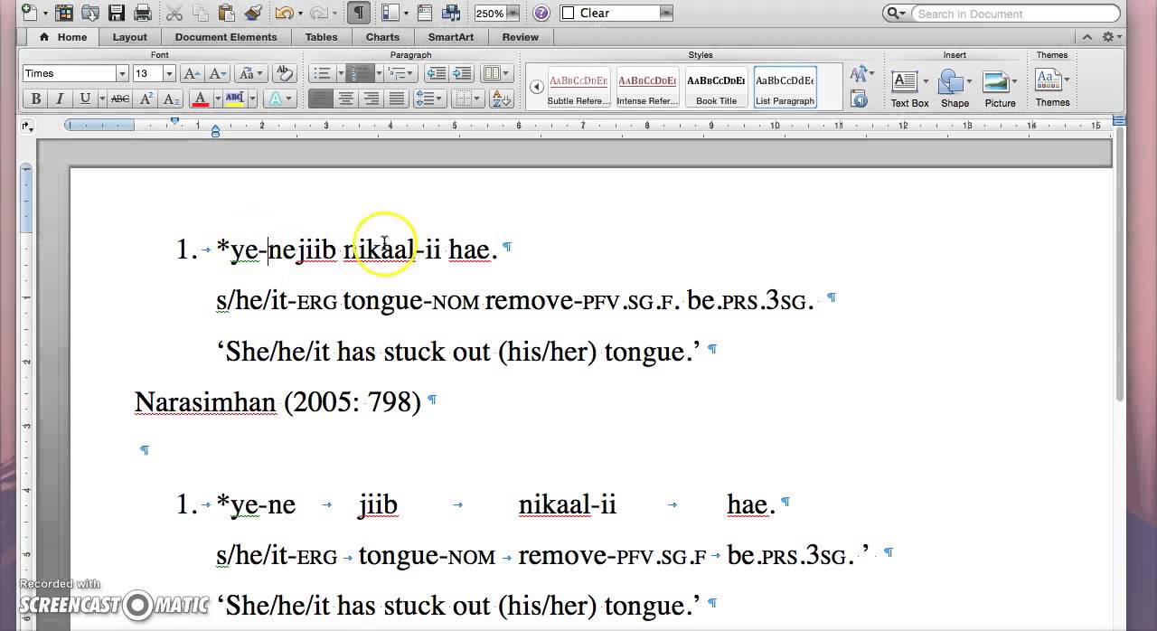Click the Search in Document field
The height and width of the screenshot is (631, 1157).
1014,14
